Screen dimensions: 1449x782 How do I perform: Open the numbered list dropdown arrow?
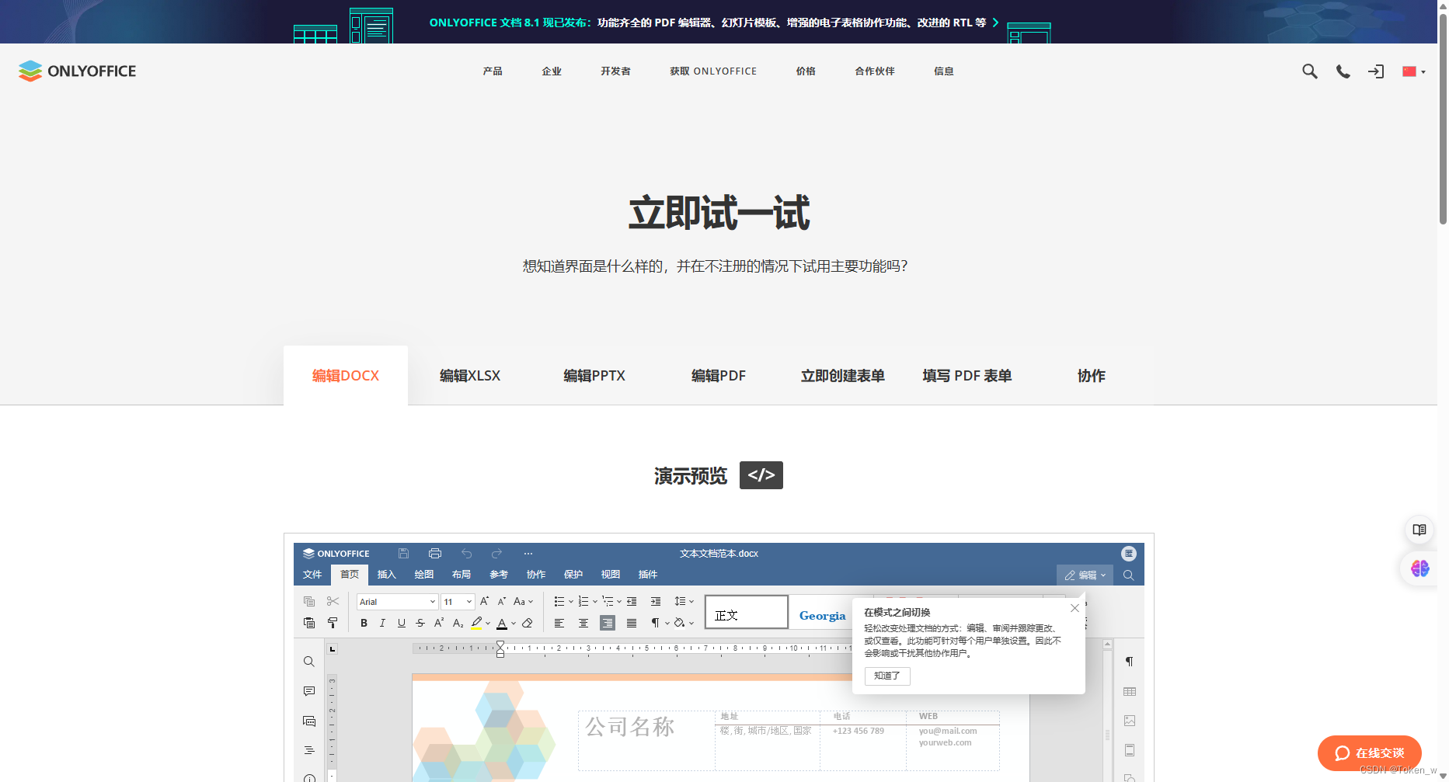[595, 602]
